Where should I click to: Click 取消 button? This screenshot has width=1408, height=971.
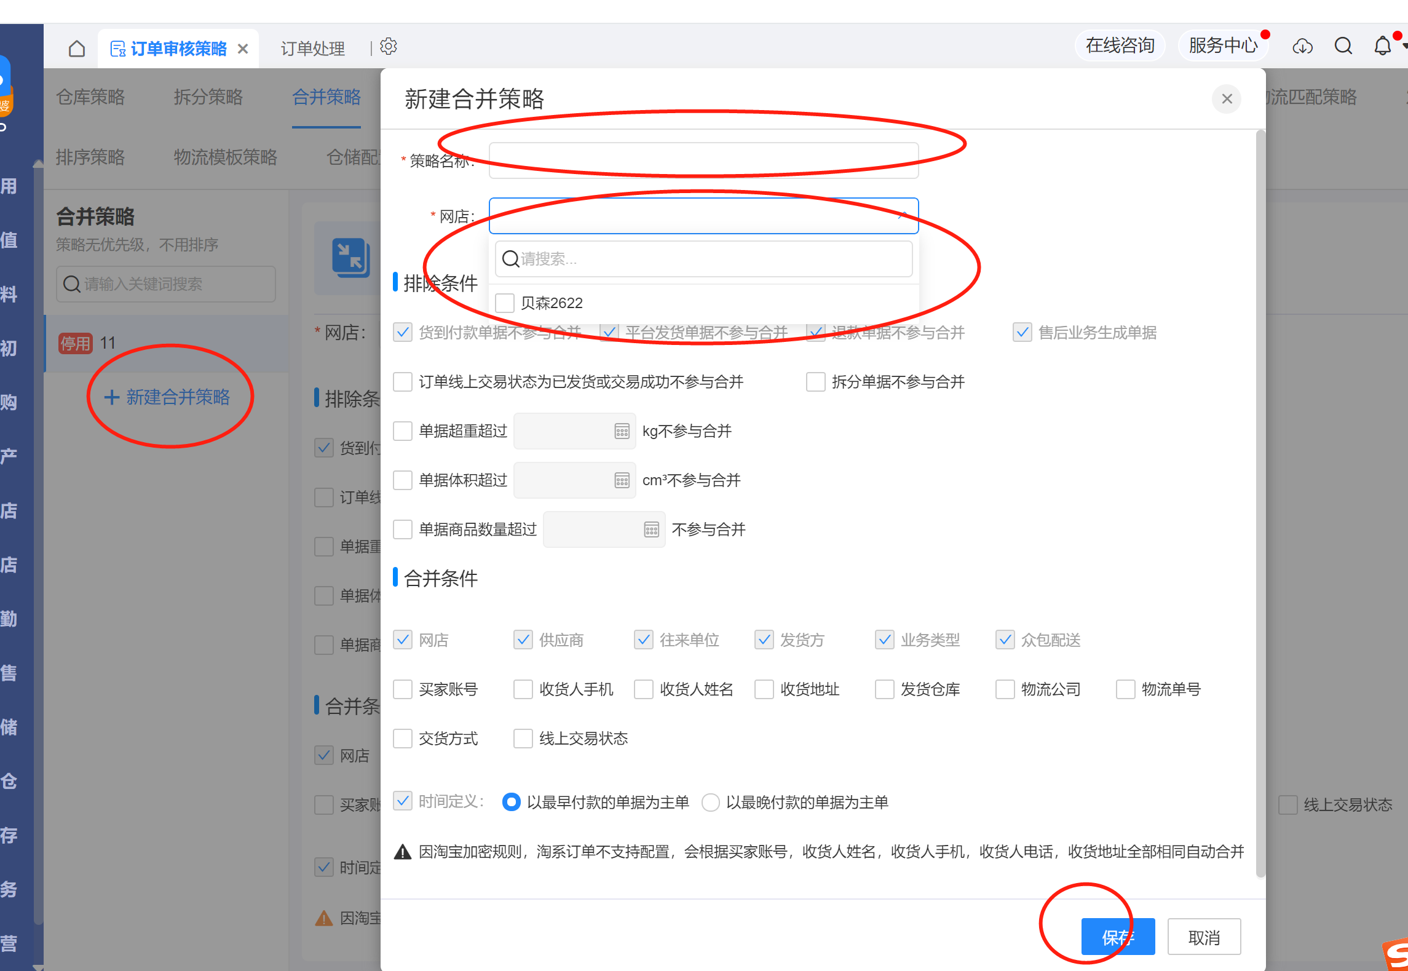[1204, 937]
